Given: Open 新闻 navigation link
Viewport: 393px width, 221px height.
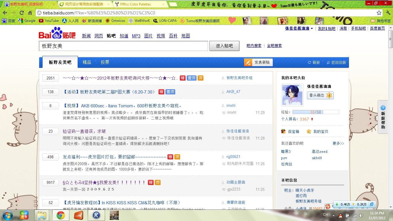Looking at the screenshot, I should pyautogui.click(x=86, y=36).
